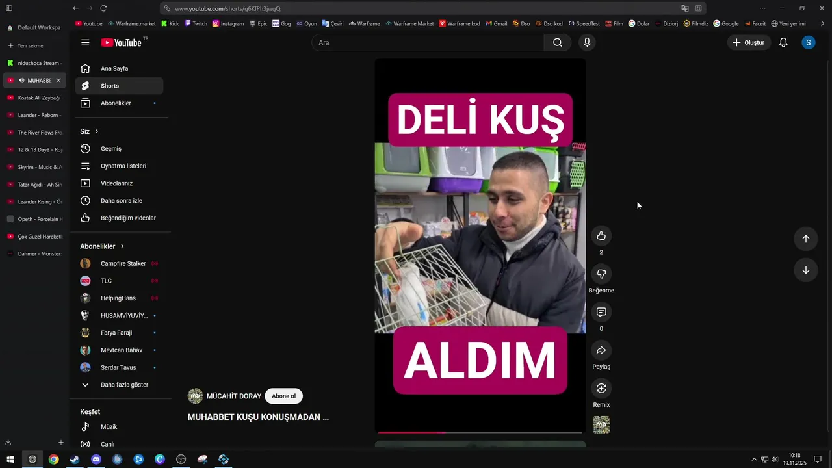This screenshot has width=832, height=468.
Task: Open the account avatar S menu
Action: (808, 42)
